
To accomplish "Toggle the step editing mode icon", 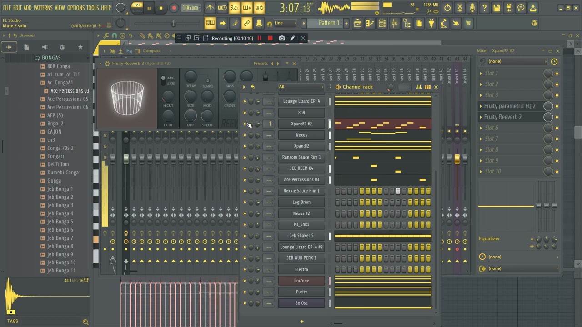I will [235, 23].
